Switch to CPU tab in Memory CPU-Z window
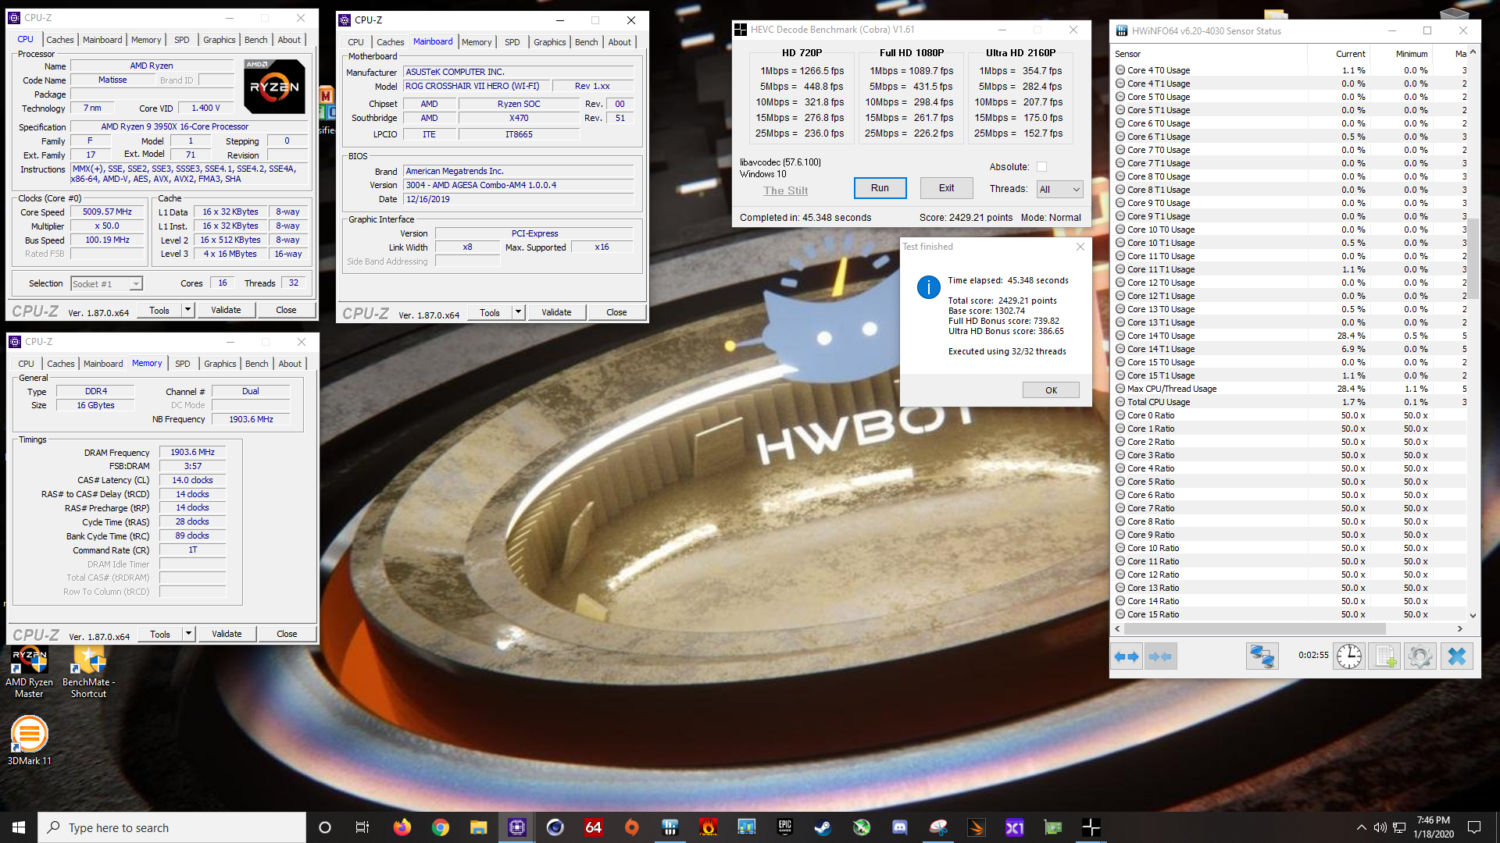The image size is (1500, 843). (x=26, y=364)
